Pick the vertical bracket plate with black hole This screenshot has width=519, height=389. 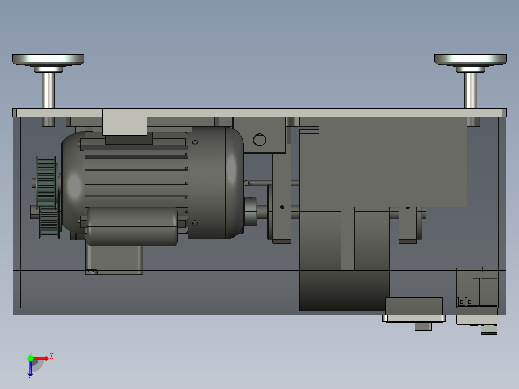click(x=282, y=194)
